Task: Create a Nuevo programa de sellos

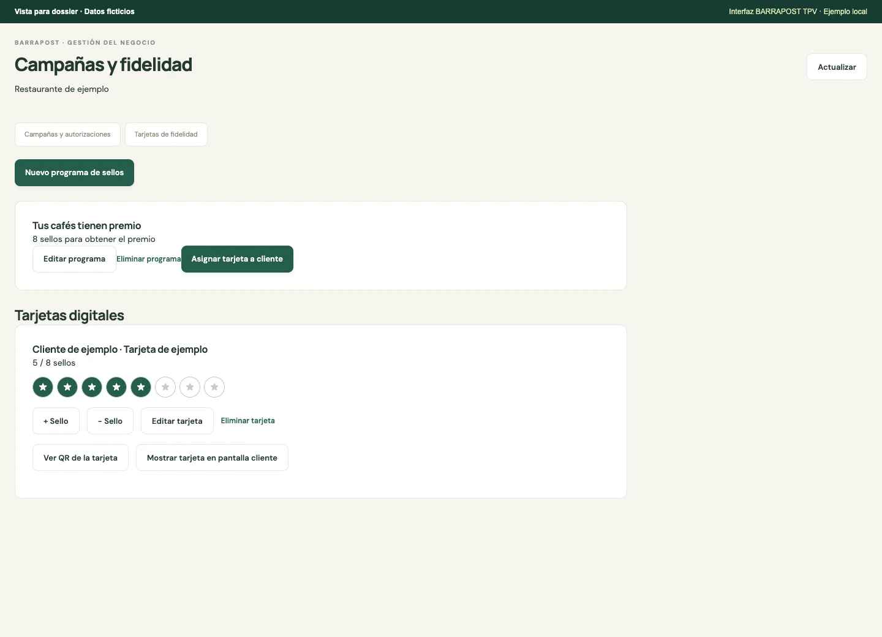Action: [x=74, y=173]
